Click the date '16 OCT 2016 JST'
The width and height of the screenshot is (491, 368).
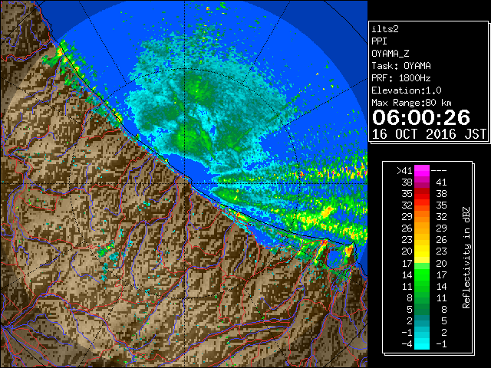(429, 134)
